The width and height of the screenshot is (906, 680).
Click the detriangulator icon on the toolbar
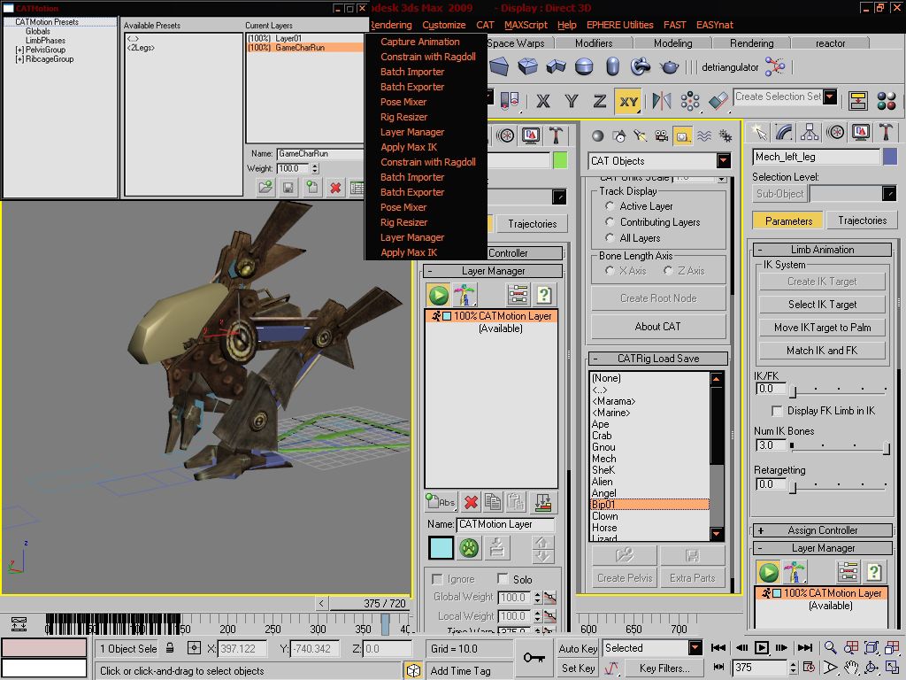775,67
